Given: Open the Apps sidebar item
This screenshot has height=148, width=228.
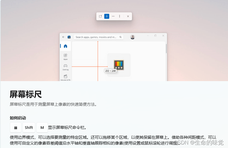Looking at the screenshot, I should click(65, 57).
